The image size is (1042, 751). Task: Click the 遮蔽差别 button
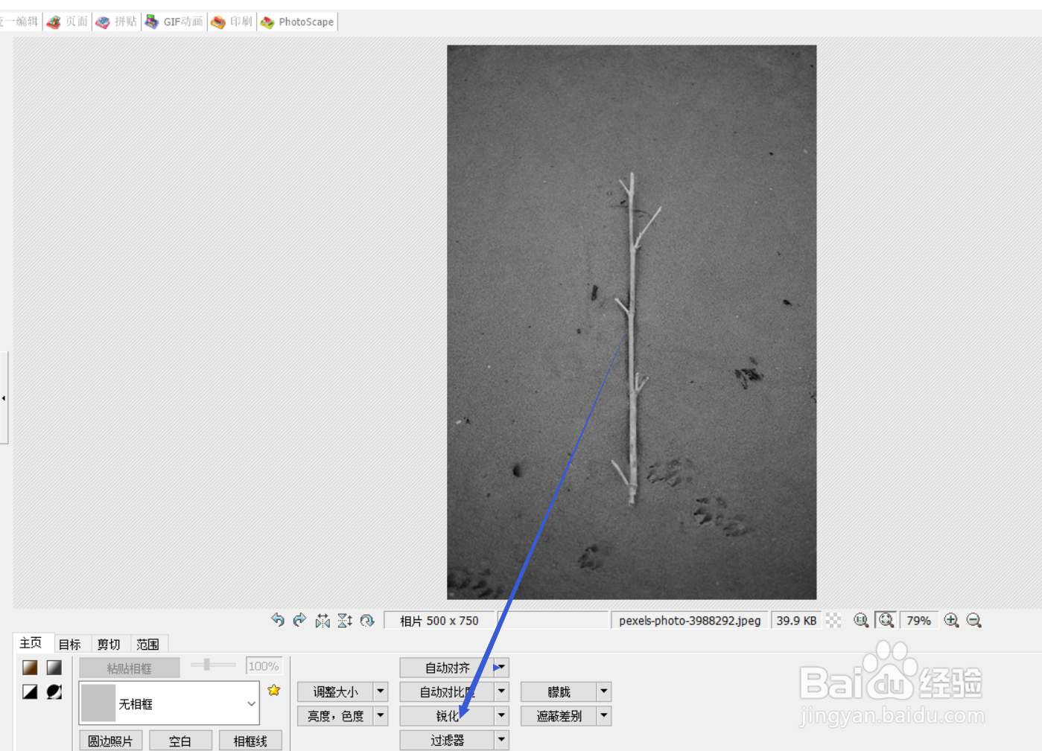point(559,715)
